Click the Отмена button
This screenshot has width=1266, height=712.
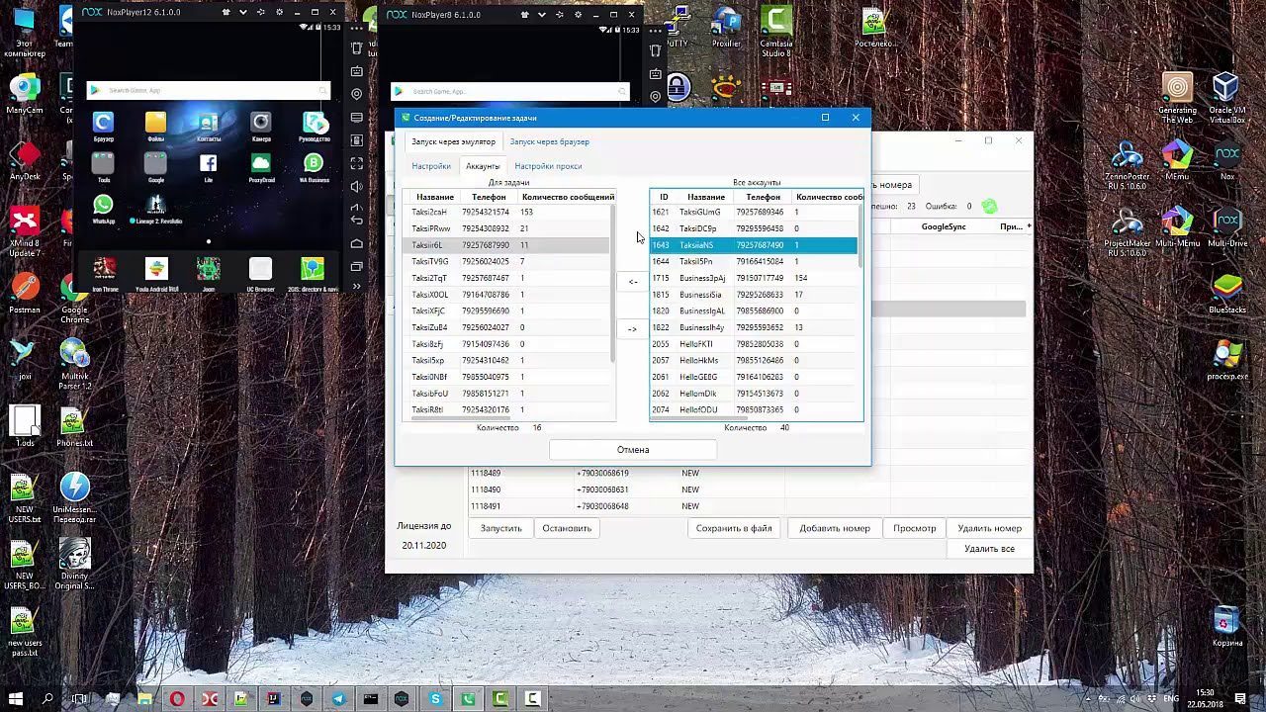point(633,450)
